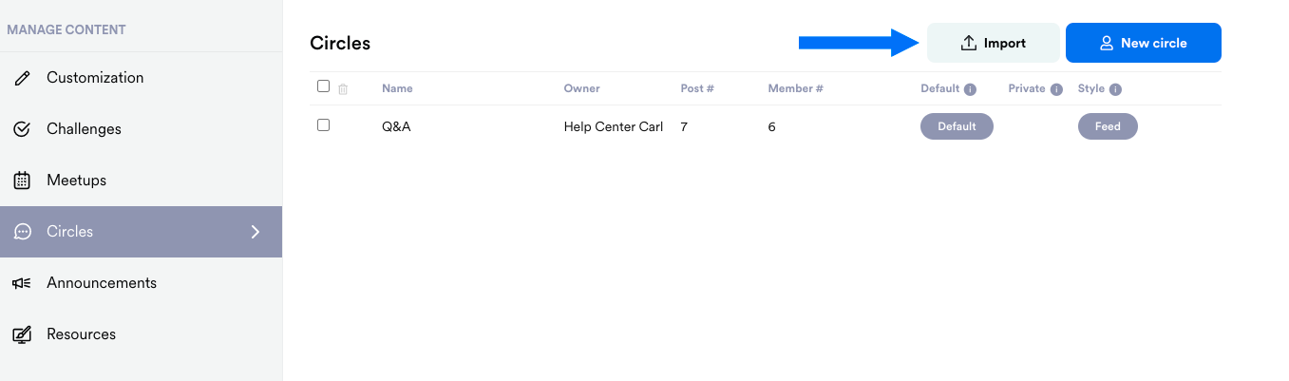Click the Default badge for Q&A
This screenshot has width=1289, height=381.
[957, 126]
